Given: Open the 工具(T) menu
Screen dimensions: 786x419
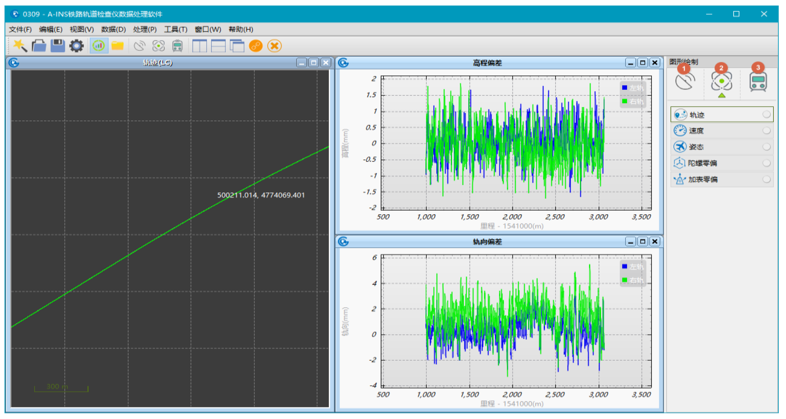Looking at the screenshot, I should click(x=176, y=29).
